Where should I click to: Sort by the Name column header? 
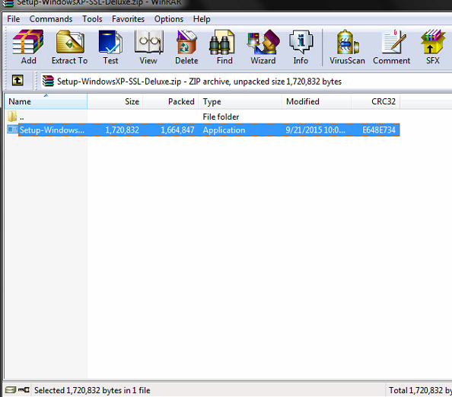(46, 101)
